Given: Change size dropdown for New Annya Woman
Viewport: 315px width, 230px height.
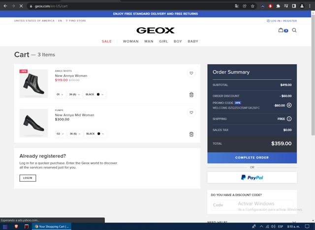Looking at the screenshot, I should click(74, 94).
